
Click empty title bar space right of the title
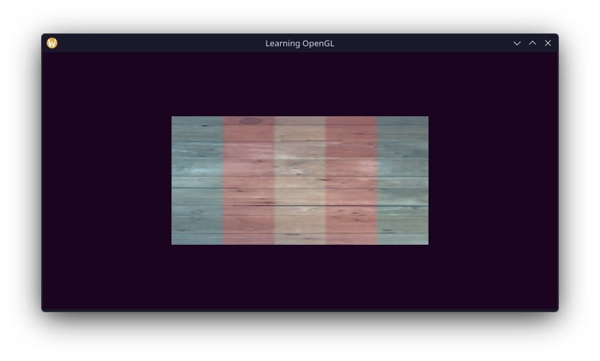[x=424, y=43]
